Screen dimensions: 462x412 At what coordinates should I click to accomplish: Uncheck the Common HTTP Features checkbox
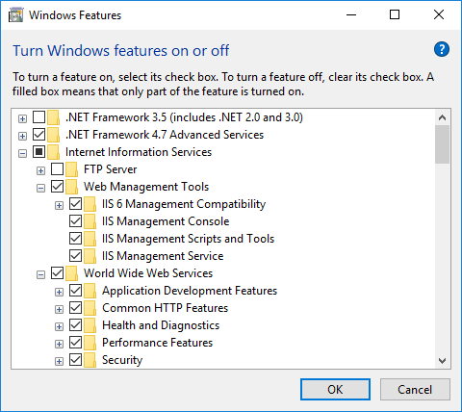(75, 308)
